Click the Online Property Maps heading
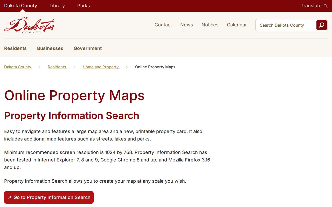The height and width of the screenshot is (207, 332). [74, 95]
